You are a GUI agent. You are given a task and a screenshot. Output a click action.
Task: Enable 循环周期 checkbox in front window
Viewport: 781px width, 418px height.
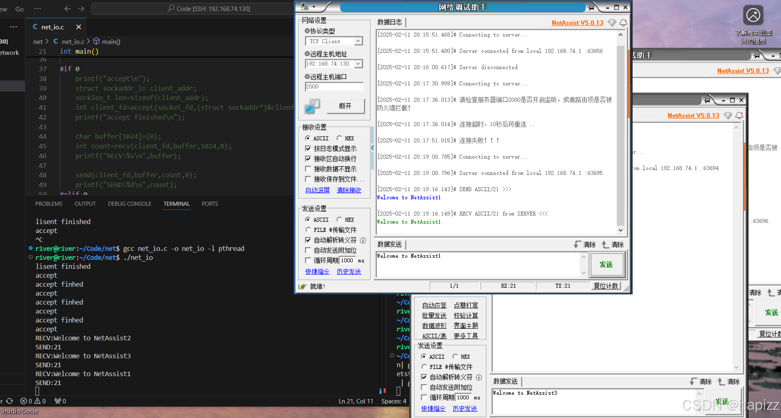click(308, 261)
